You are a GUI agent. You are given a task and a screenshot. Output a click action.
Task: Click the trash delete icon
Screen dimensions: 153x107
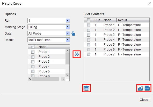point(86,88)
